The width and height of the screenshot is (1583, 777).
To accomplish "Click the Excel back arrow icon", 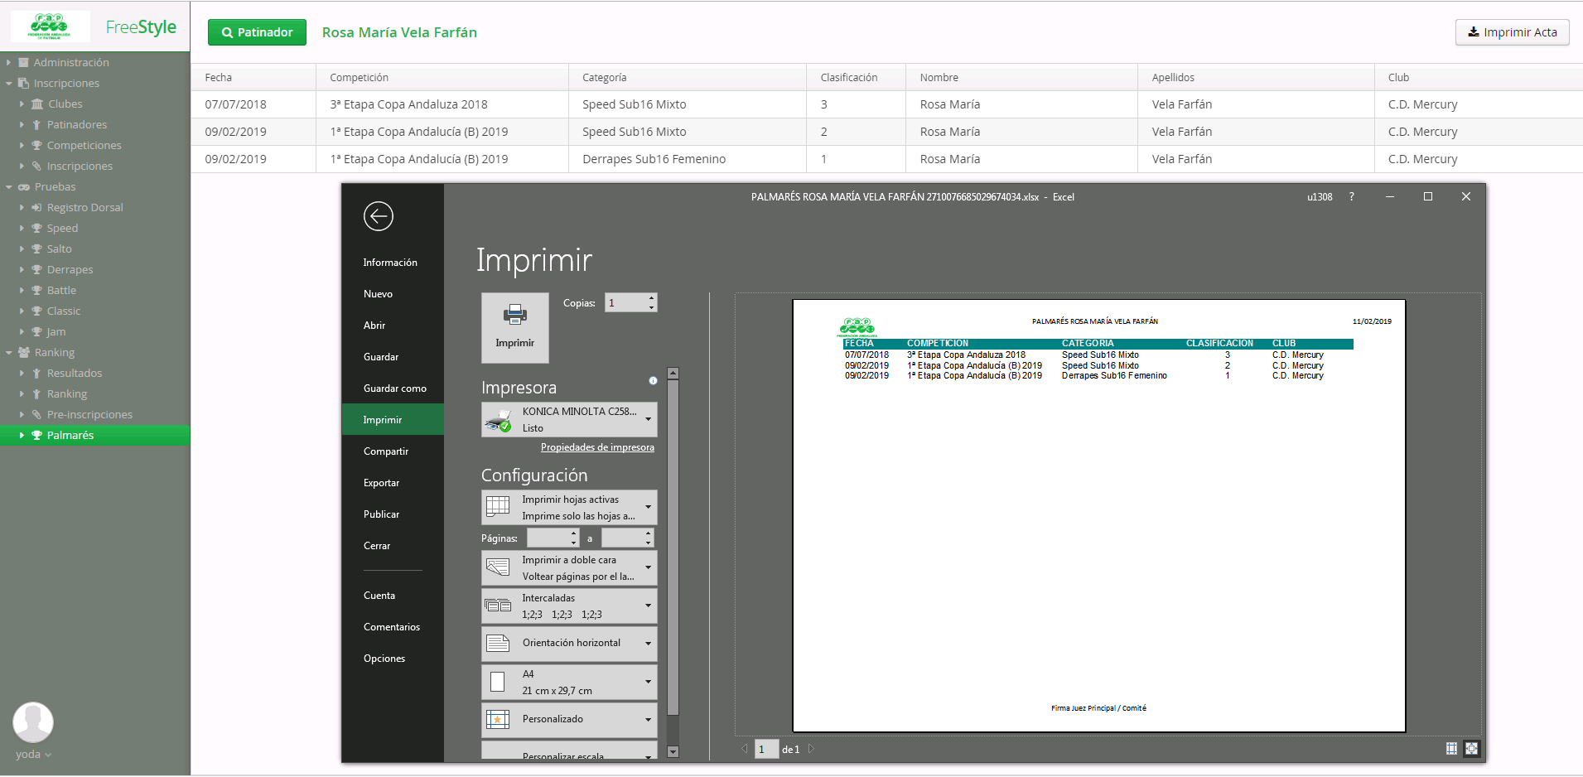I will 379,216.
